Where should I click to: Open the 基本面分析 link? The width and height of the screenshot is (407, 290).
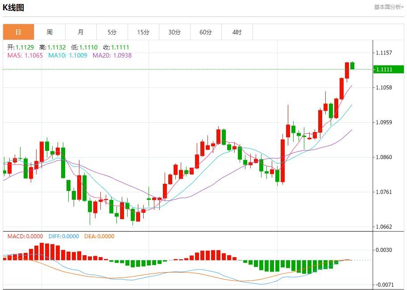pos(389,7)
